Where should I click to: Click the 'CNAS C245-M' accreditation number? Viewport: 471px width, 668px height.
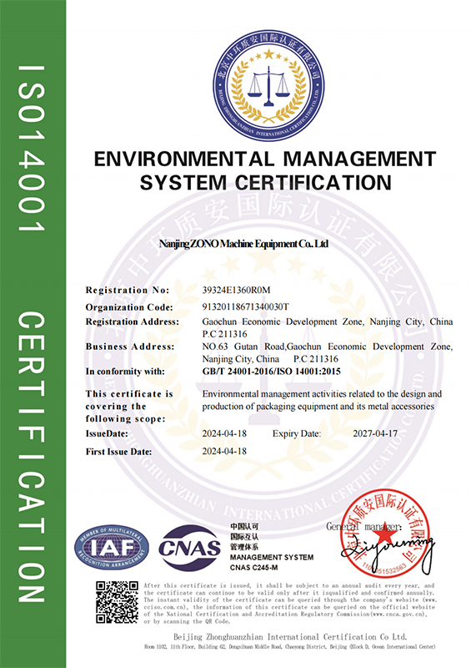(x=254, y=568)
